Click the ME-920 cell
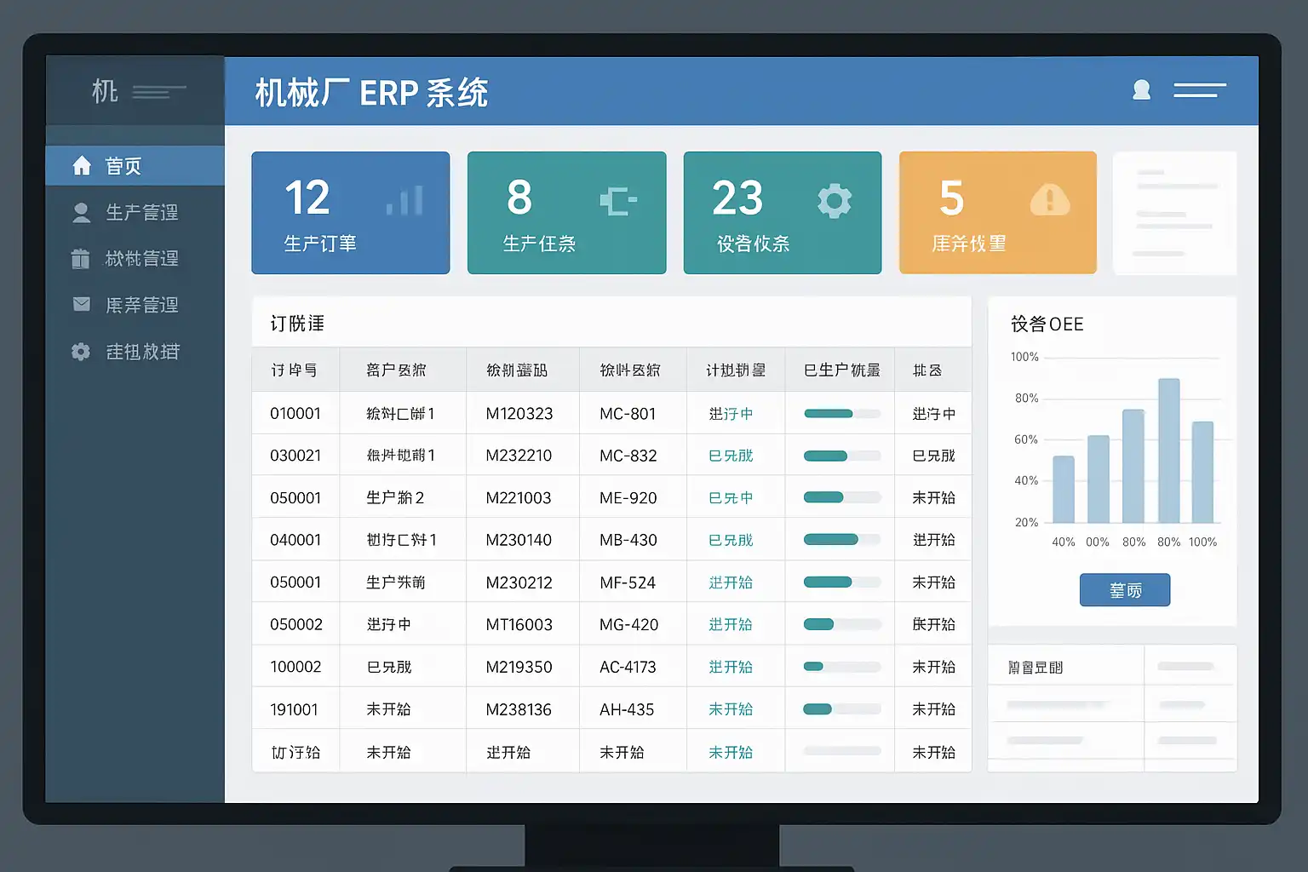Viewport: 1308px width, 872px height. (x=628, y=497)
